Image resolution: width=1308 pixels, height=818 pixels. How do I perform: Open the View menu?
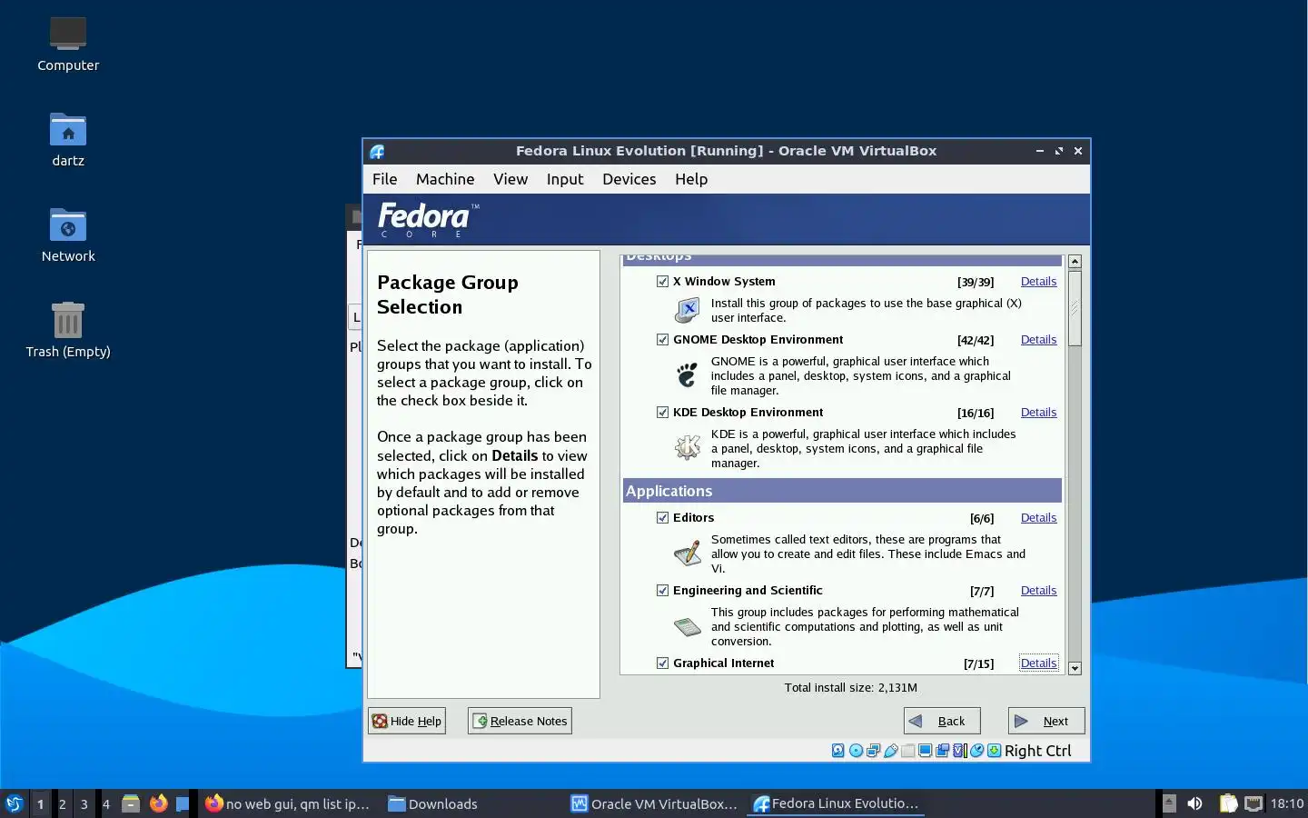[x=510, y=179]
